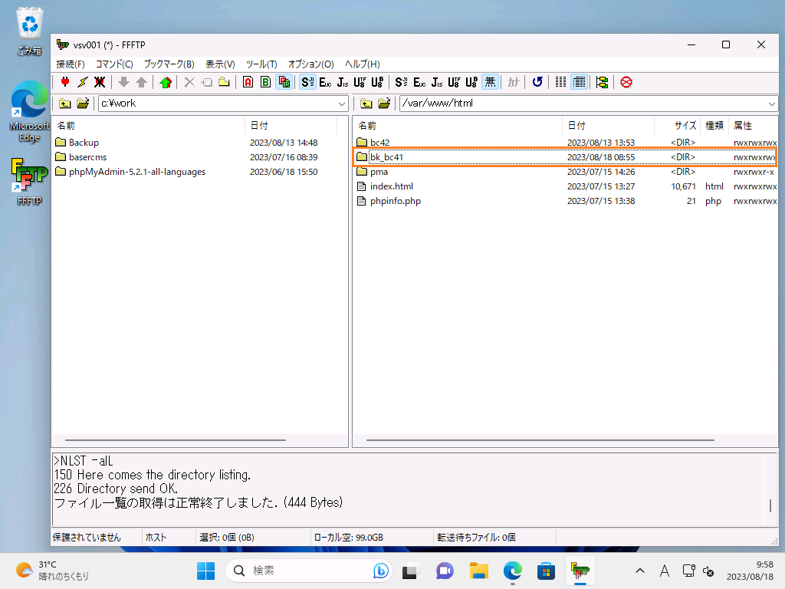This screenshot has height=589, width=785.
Task: Click the Quick Connect lightning icon
Action: pos(83,82)
